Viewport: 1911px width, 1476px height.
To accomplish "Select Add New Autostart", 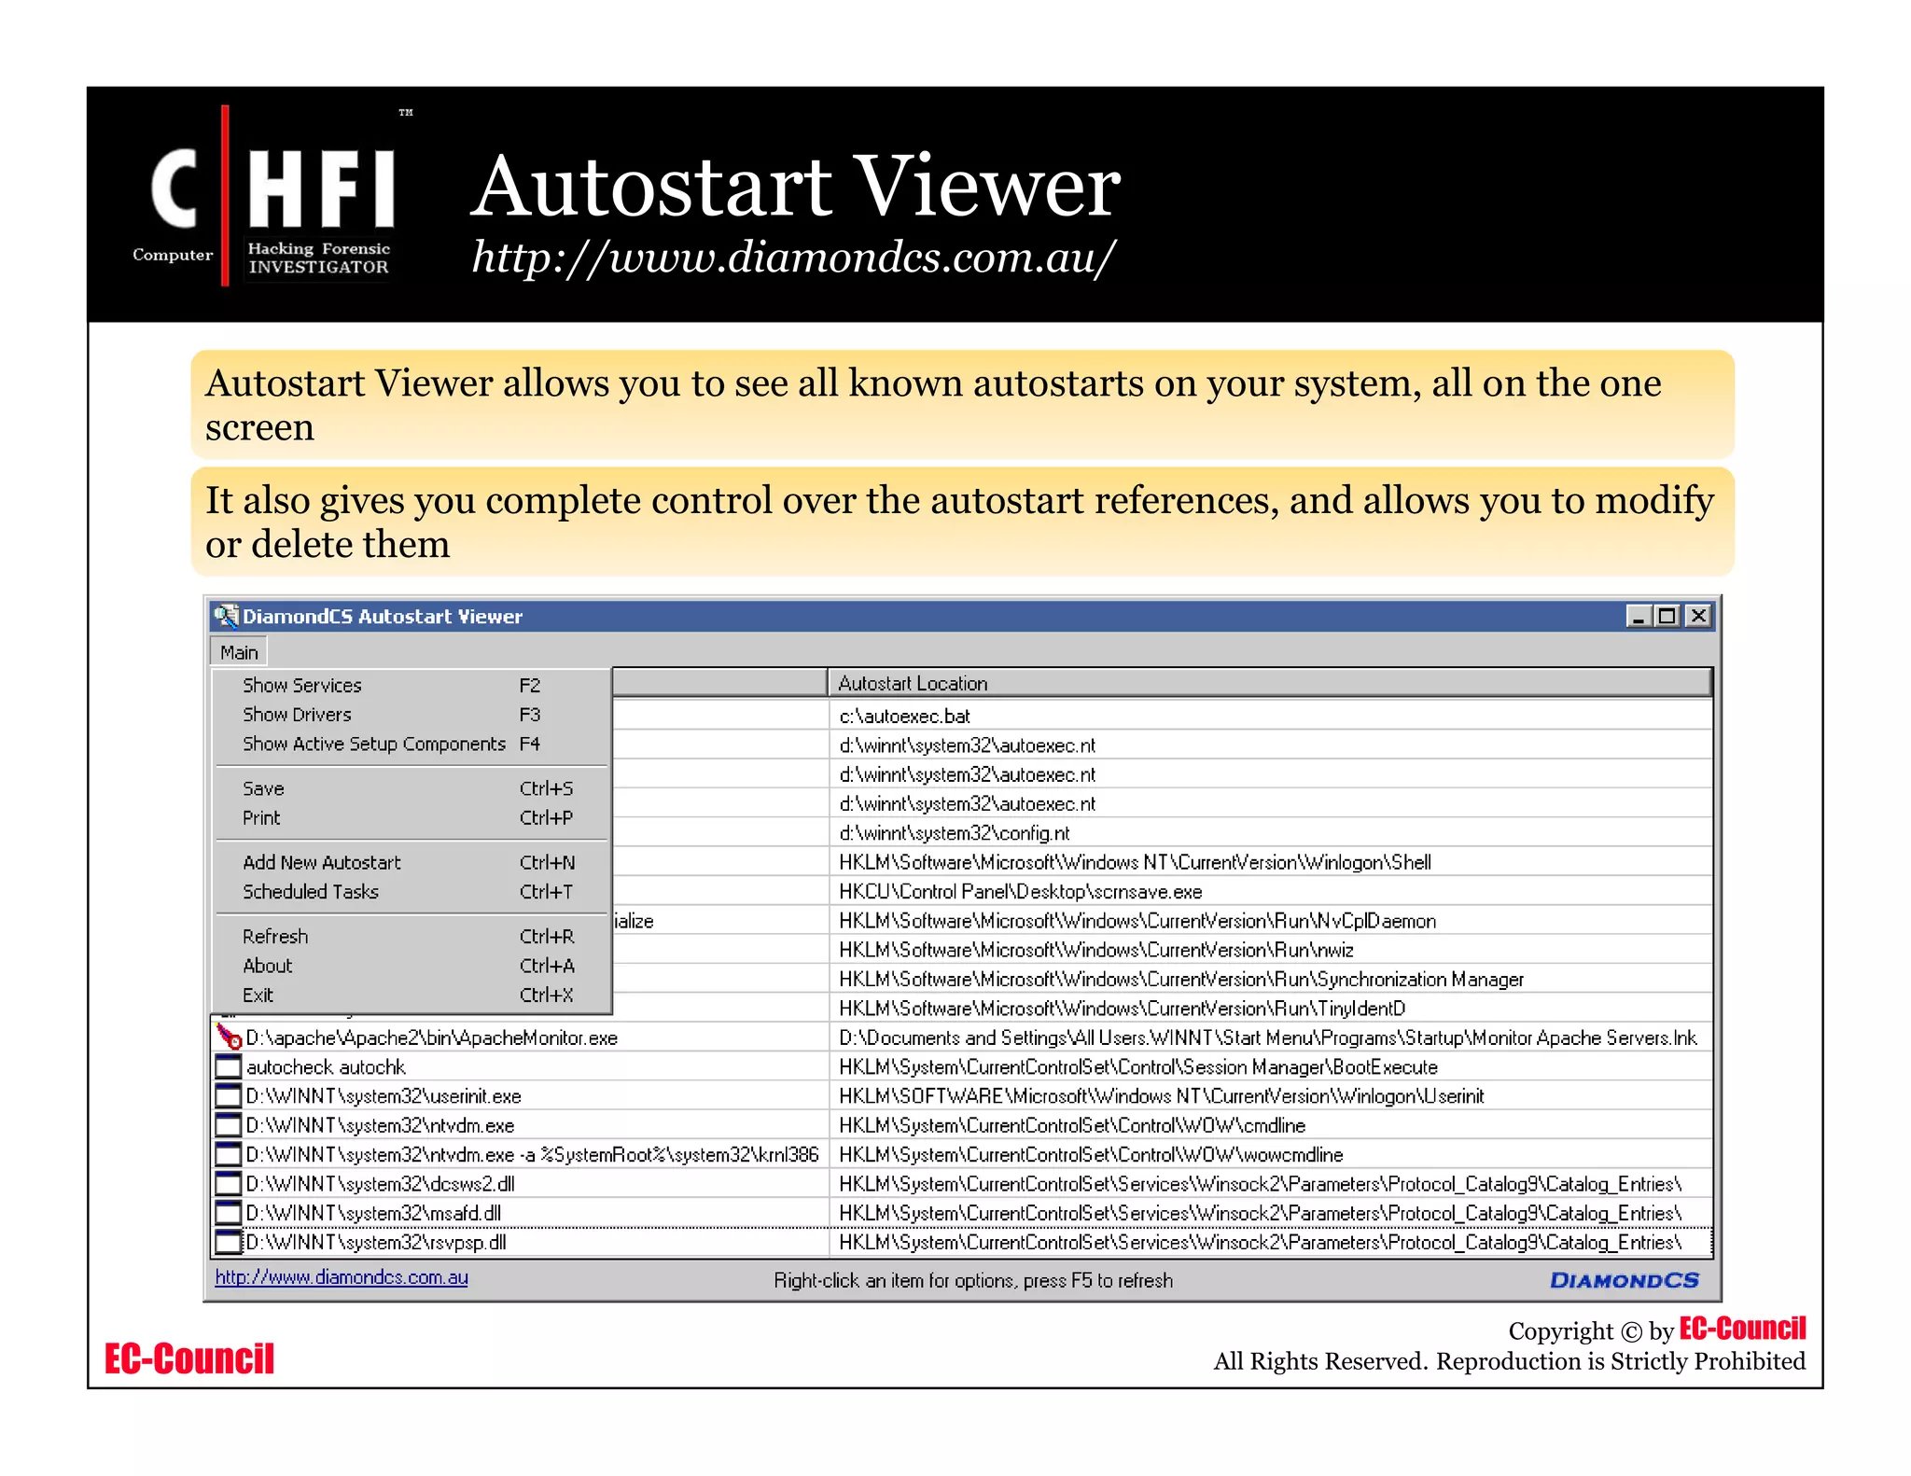I will 411,862.
